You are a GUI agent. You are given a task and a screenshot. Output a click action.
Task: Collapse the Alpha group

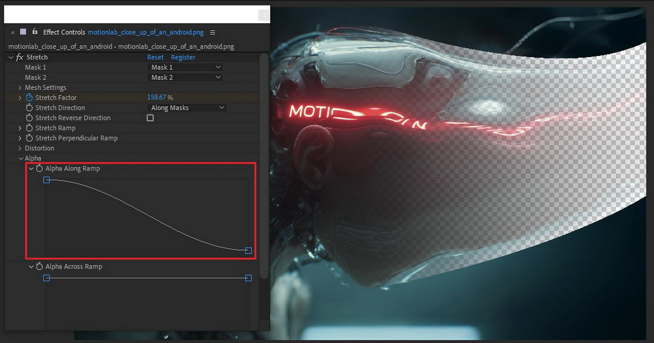(x=20, y=158)
